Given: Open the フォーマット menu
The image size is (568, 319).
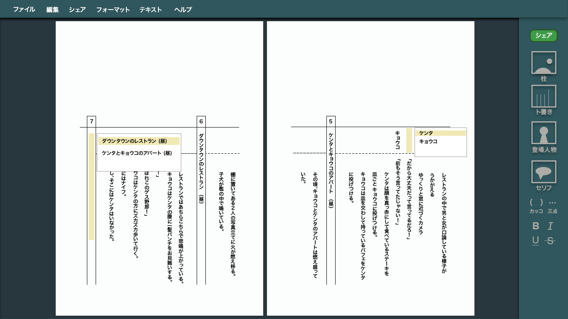Looking at the screenshot, I should (113, 10).
